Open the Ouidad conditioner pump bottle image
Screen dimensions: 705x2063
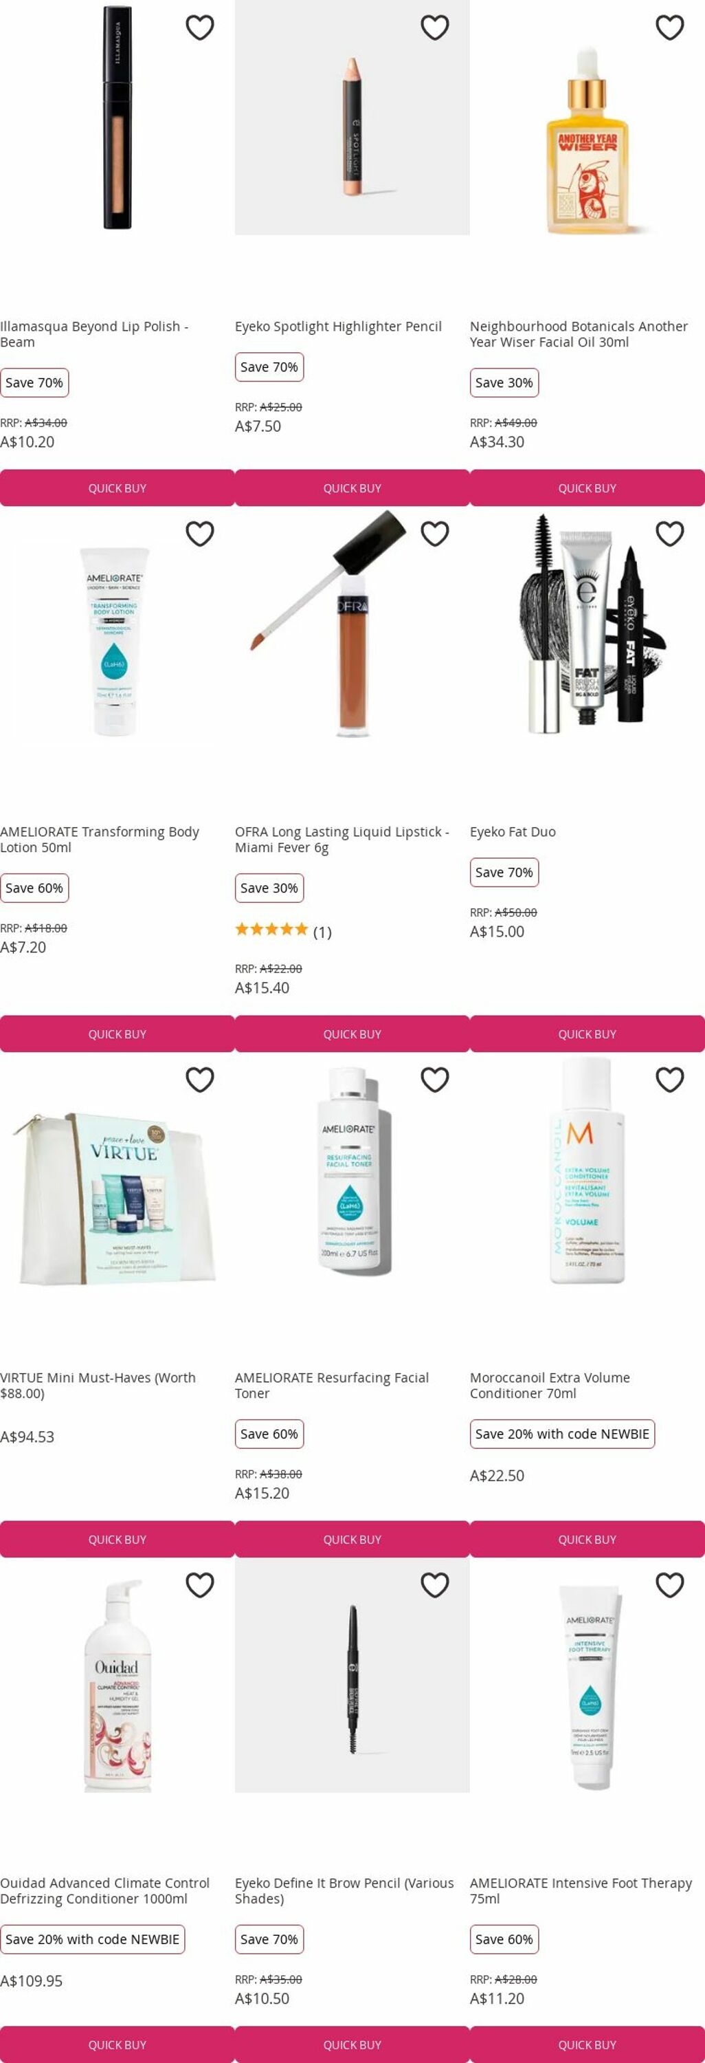tap(117, 1685)
